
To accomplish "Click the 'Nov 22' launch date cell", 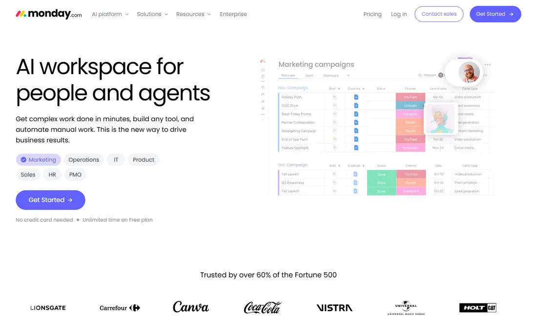I will click(x=438, y=139).
